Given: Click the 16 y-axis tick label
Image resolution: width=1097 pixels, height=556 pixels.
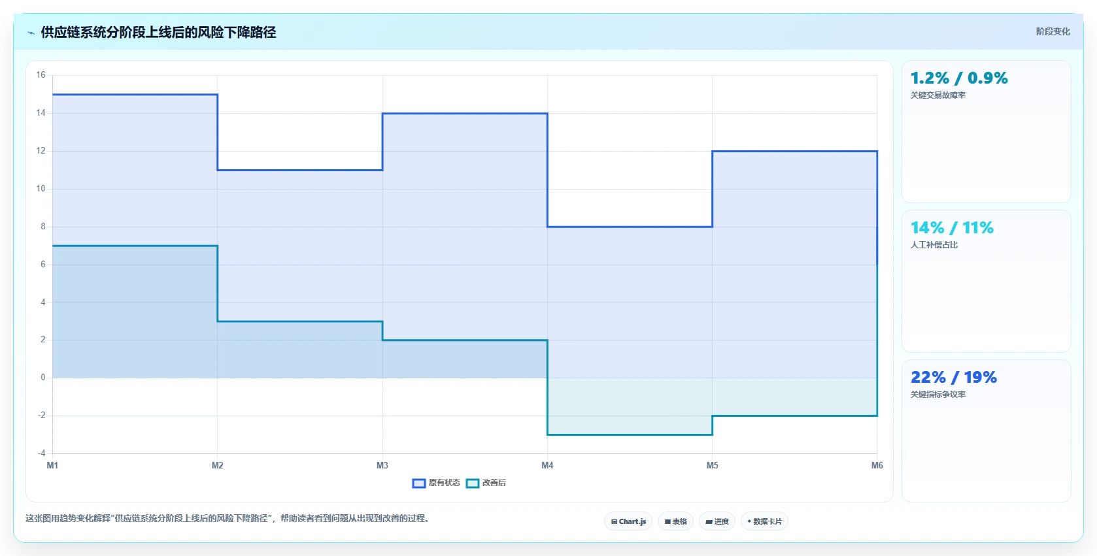Looking at the screenshot, I should tap(41, 75).
